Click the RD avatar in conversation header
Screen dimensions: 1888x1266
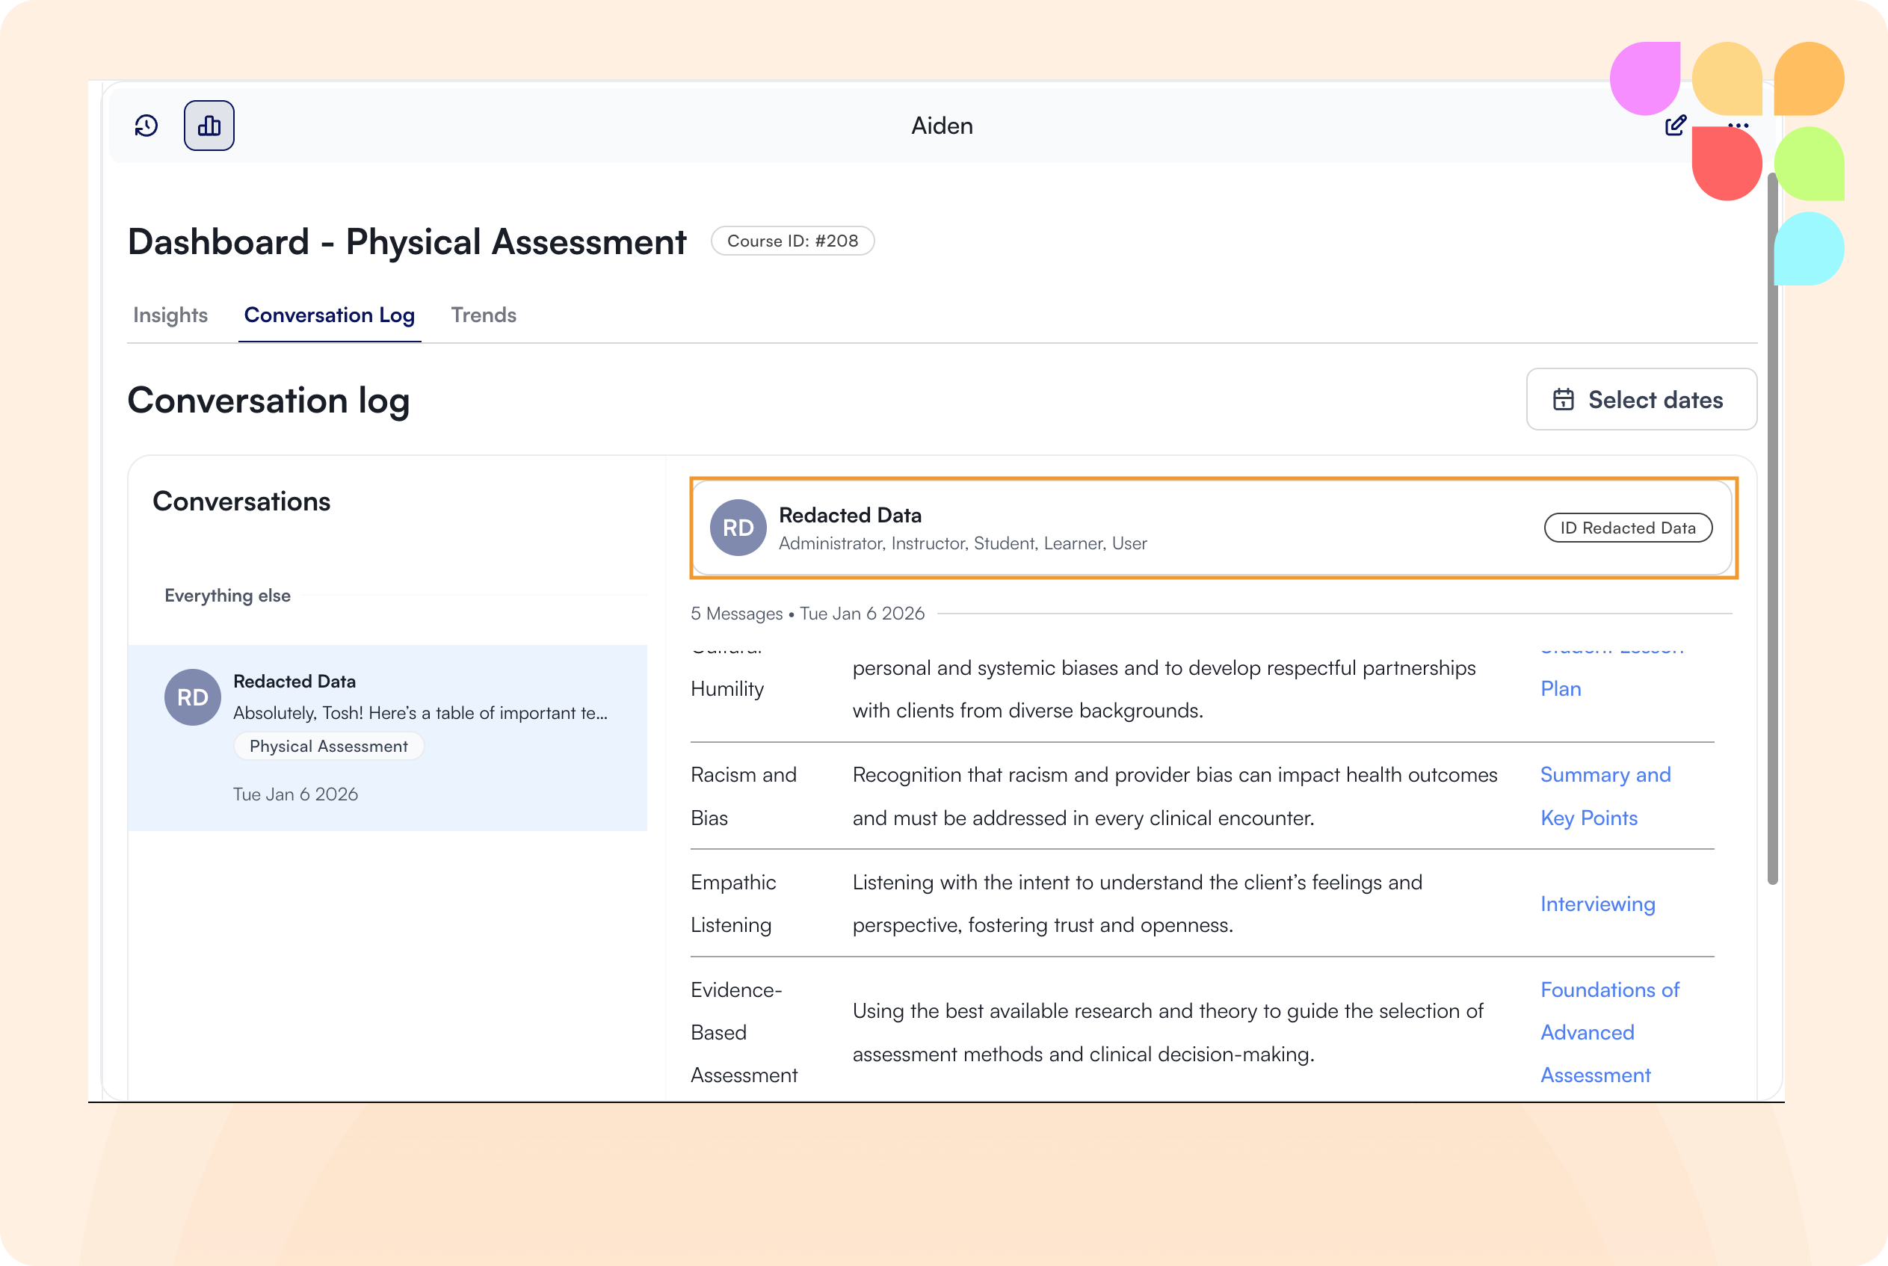click(738, 528)
